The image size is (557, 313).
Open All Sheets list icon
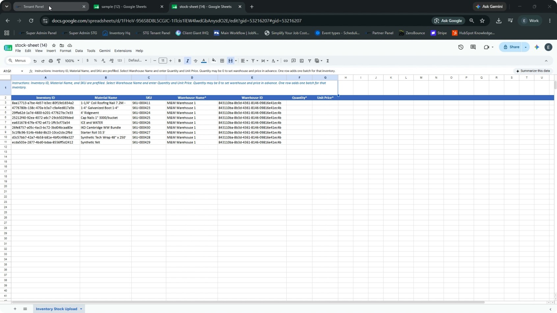point(25,309)
